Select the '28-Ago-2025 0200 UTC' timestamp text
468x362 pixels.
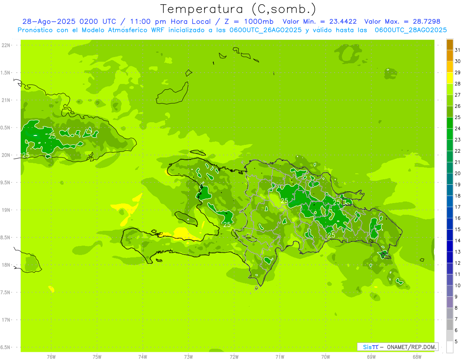pyautogui.click(x=69, y=22)
